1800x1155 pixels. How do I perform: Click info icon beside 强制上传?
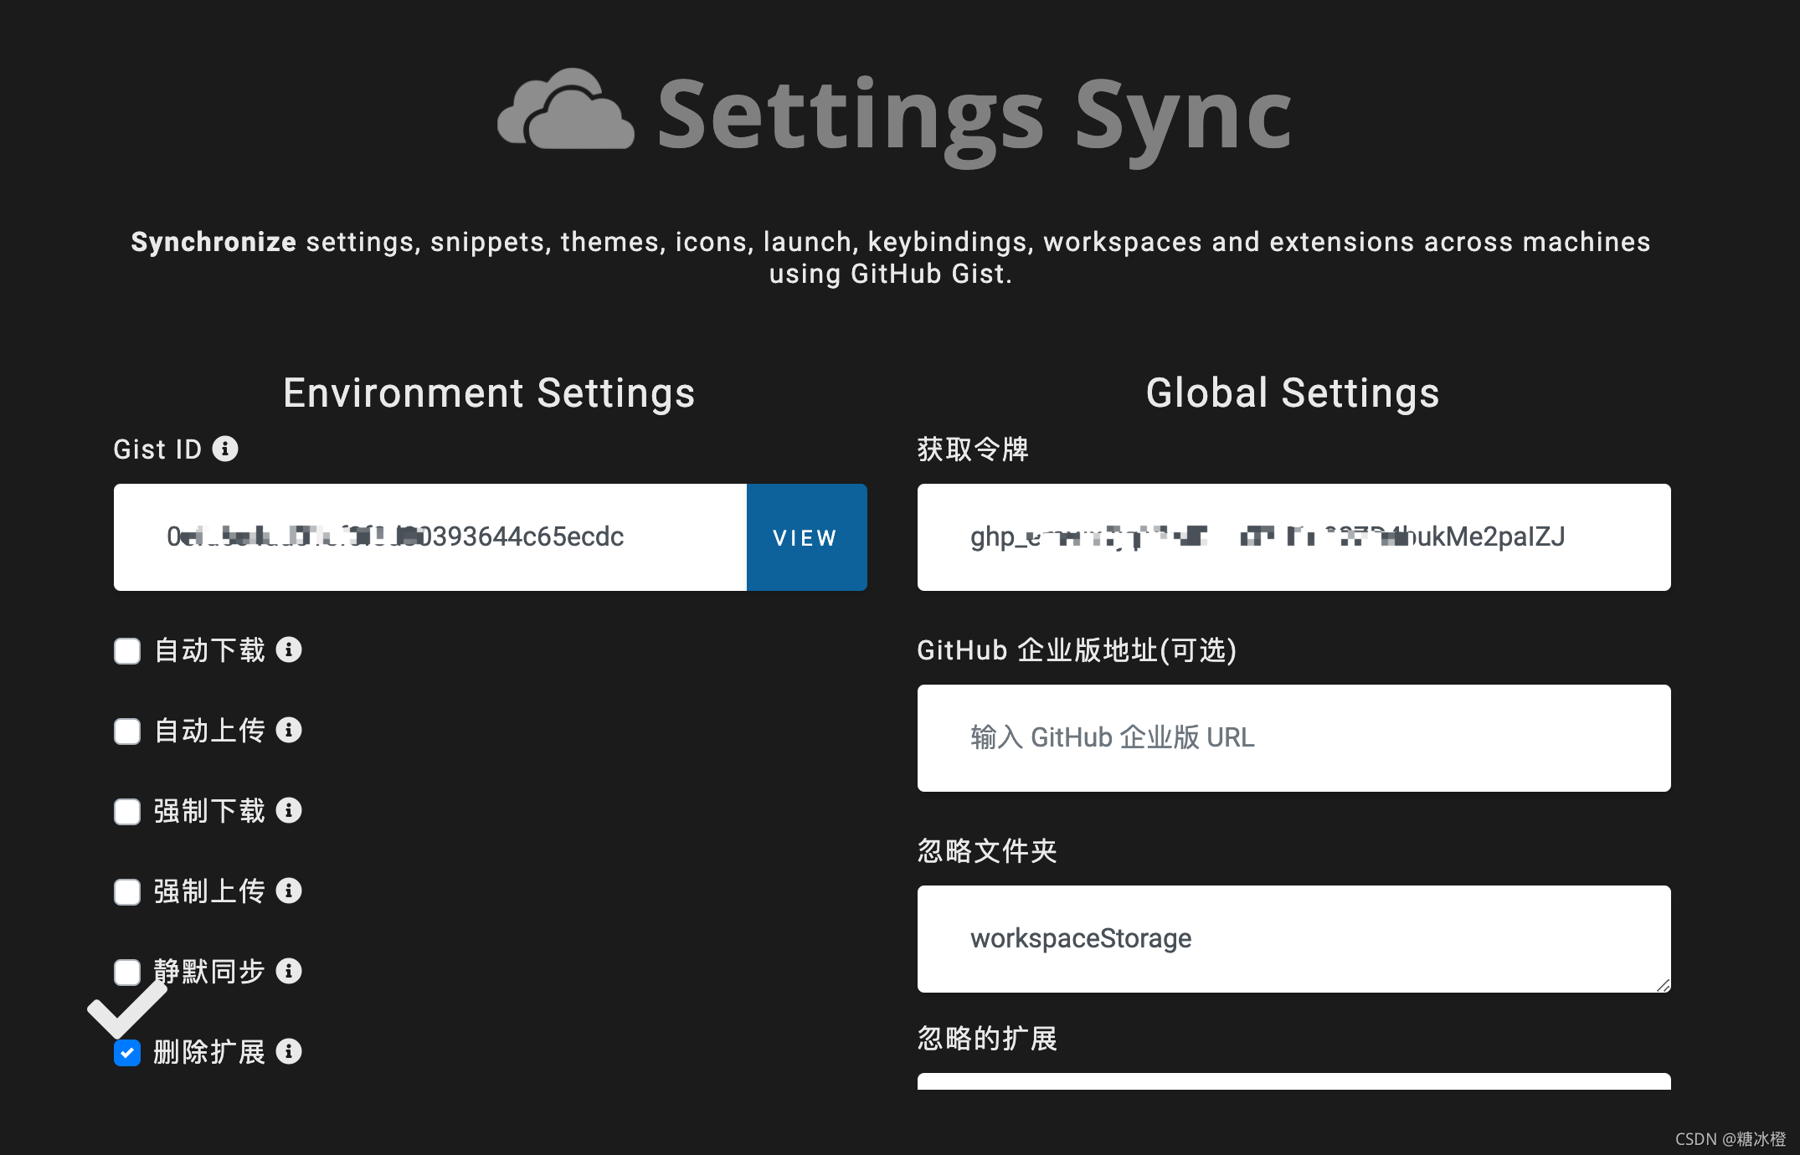(289, 891)
